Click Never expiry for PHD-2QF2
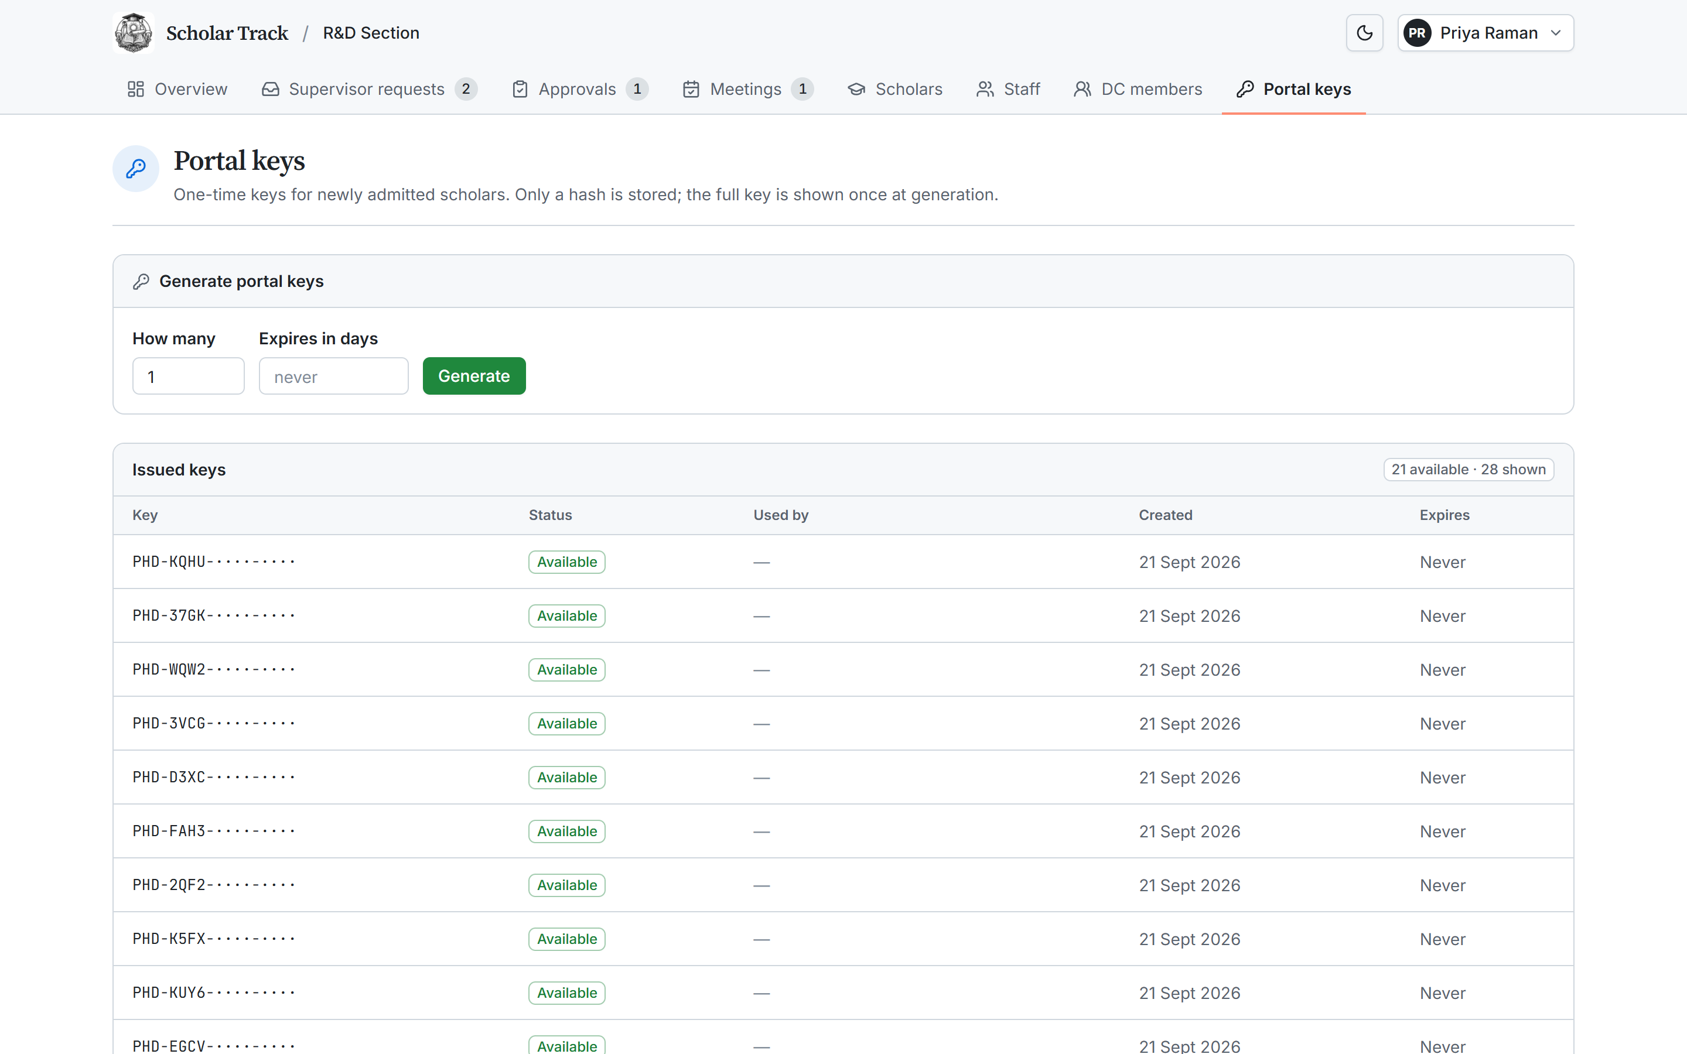 (1442, 885)
